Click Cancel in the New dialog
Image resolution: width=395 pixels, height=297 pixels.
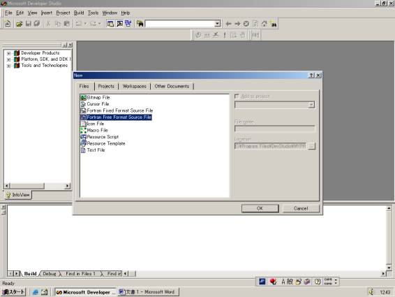pyautogui.click(x=301, y=208)
